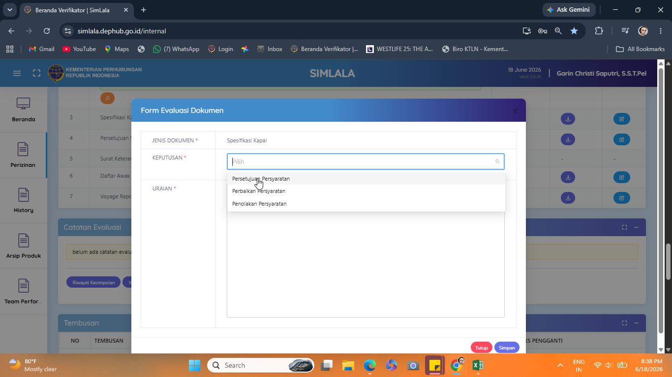Open Ask Gemini
Screen dimensions: 672x377
tap(569, 10)
